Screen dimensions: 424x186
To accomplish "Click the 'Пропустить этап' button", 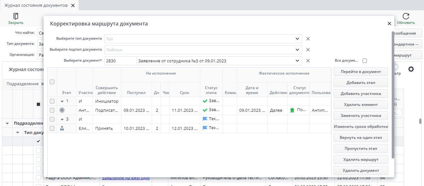I will tap(360, 149).
